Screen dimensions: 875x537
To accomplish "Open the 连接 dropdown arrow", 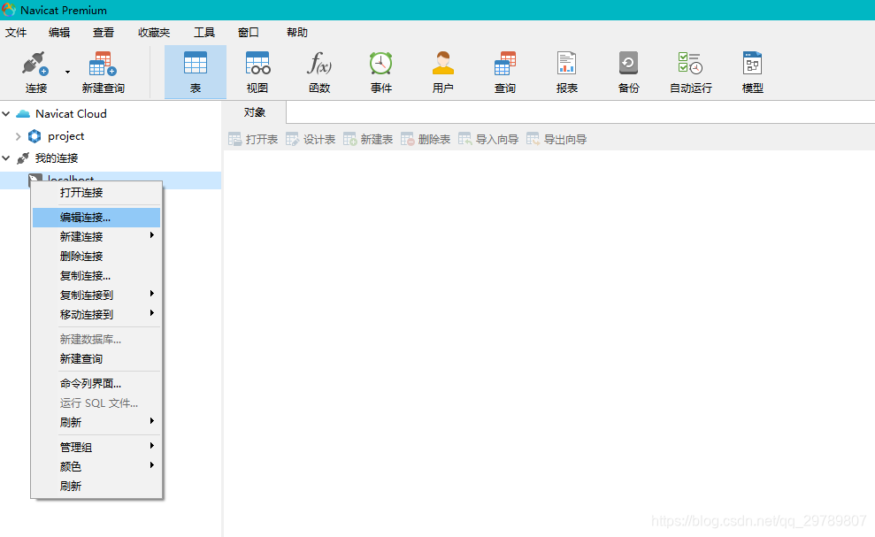I will tap(67, 72).
